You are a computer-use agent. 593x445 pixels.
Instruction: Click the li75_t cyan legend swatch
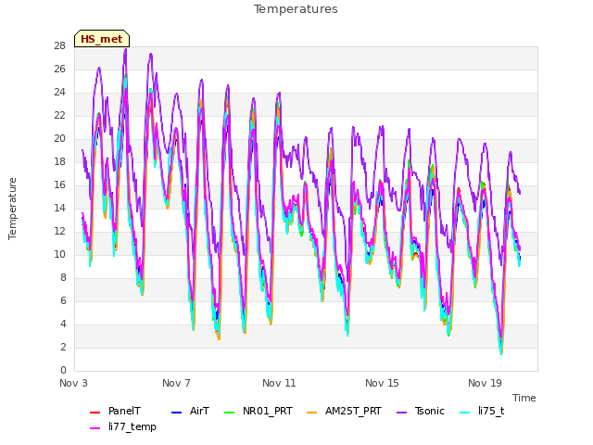click(x=464, y=412)
